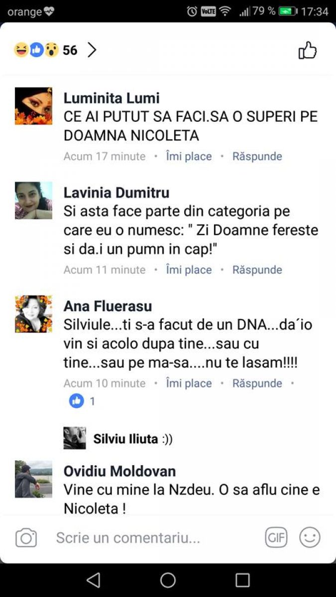
Task: Open Silviu Iliuta's reply thread
Action: point(118,439)
